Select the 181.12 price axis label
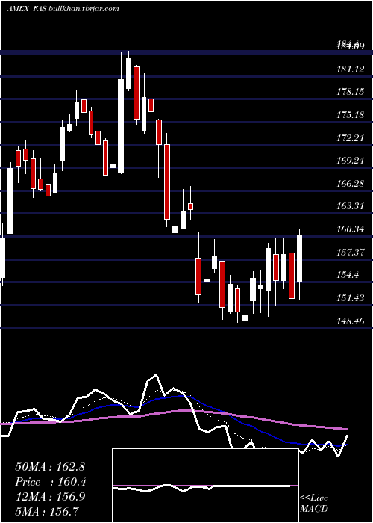Viewport: 373px width, 523px height. [351, 69]
